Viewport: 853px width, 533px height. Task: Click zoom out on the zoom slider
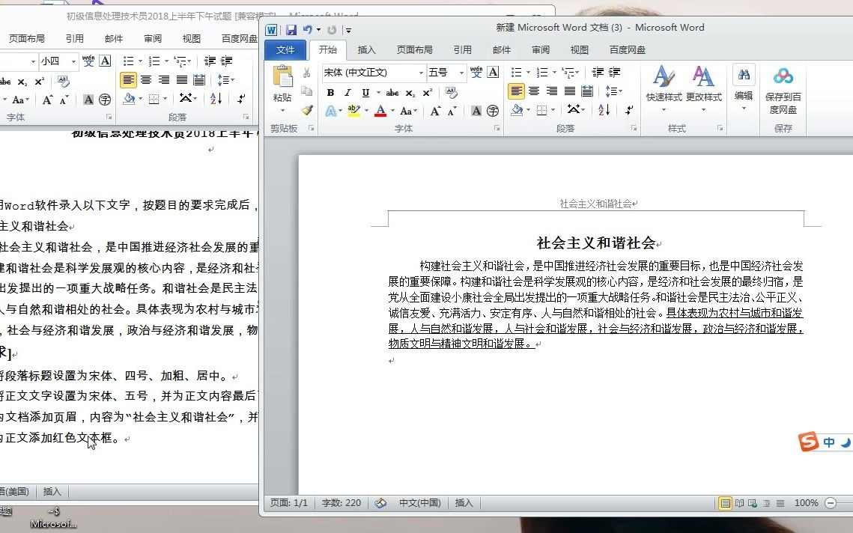[831, 503]
